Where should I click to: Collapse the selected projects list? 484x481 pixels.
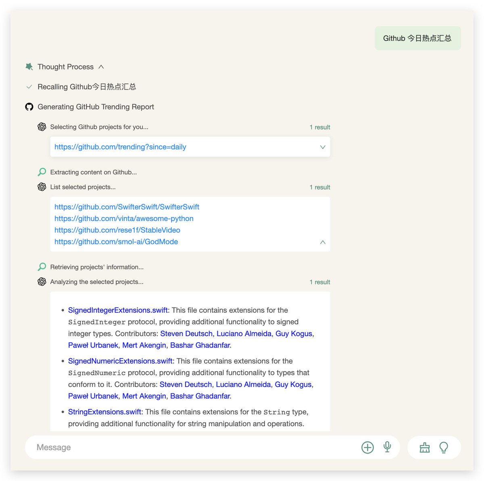pyautogui.click(x=322, y=242)
